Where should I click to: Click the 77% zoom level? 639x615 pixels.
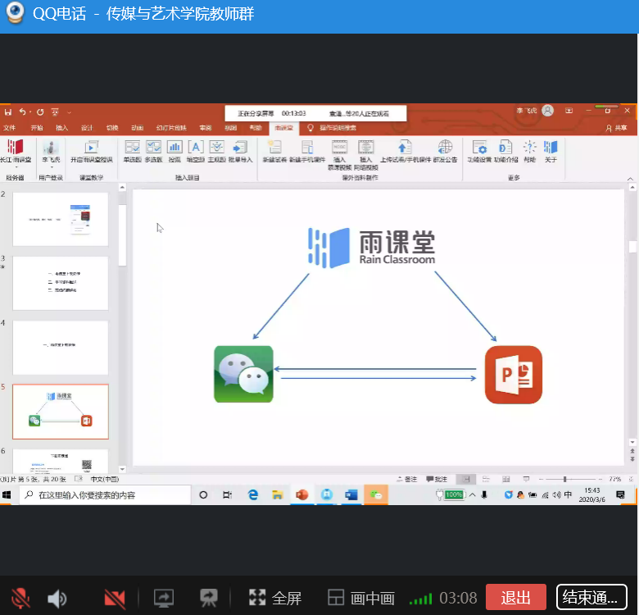point(614,479)
